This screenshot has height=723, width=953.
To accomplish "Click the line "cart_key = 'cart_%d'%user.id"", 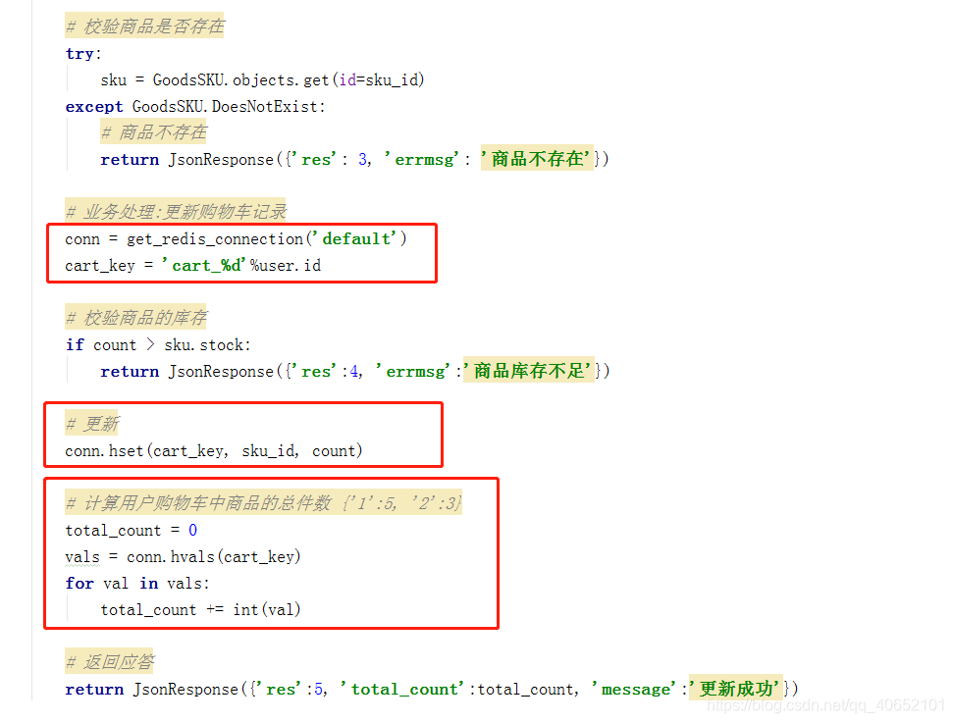I will click(x=192, y=266).
